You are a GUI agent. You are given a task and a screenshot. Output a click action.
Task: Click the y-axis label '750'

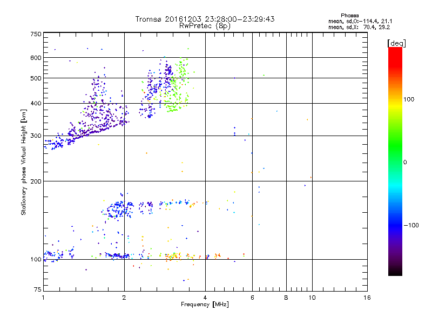coord(36,34)
